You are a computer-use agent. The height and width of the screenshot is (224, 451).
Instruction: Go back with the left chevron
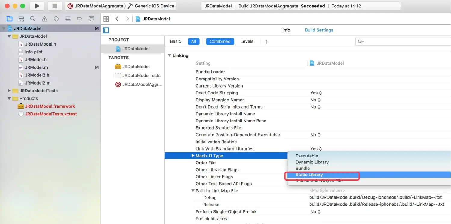(117, 19)
